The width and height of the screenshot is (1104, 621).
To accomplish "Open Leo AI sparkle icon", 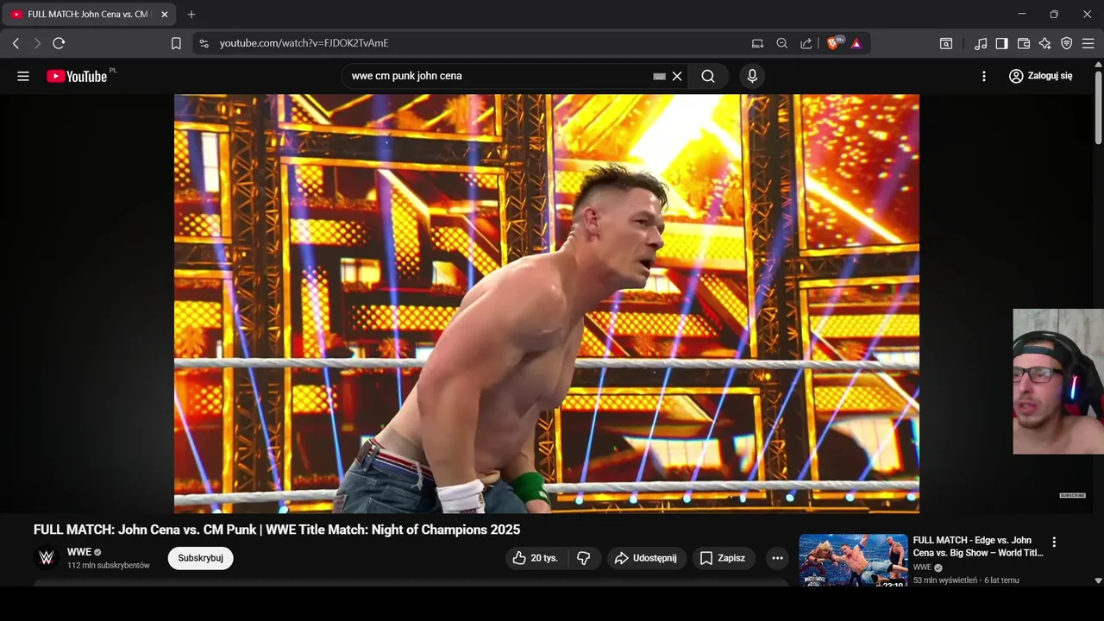I will (x=1045, y=43).
